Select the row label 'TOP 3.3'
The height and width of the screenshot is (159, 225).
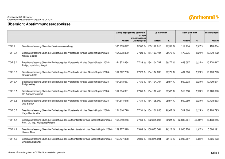[13, 72]
